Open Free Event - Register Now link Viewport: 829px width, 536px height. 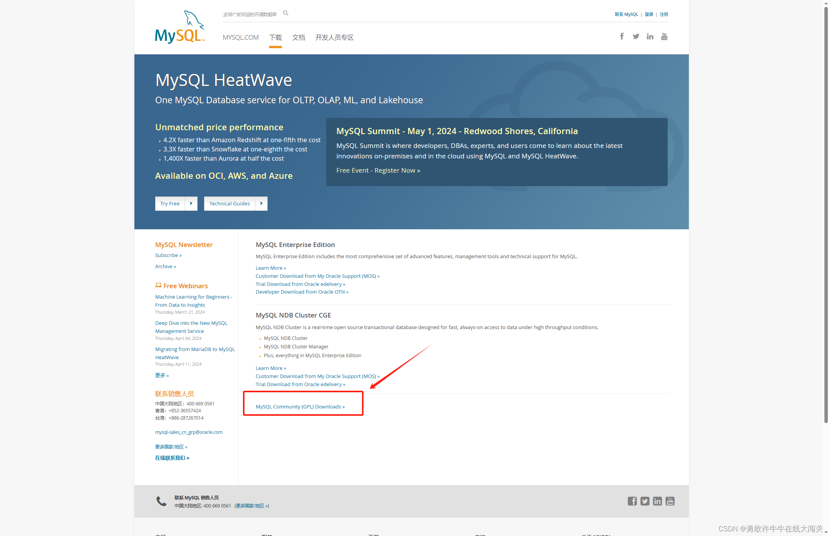click(378, 170)
